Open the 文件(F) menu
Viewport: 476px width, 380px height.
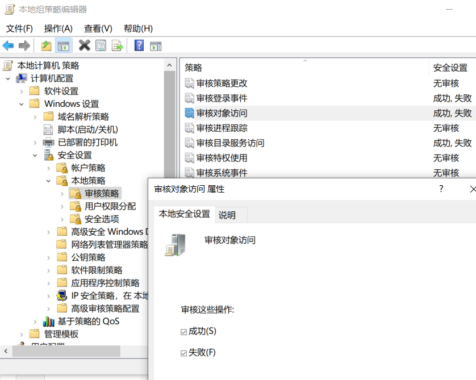point(19,28)
